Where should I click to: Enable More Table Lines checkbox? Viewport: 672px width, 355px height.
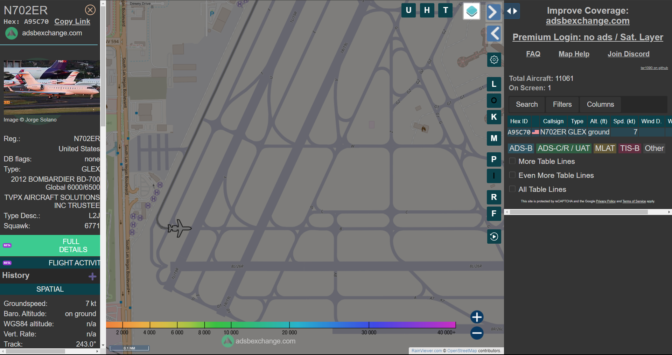tap(512, 161)
